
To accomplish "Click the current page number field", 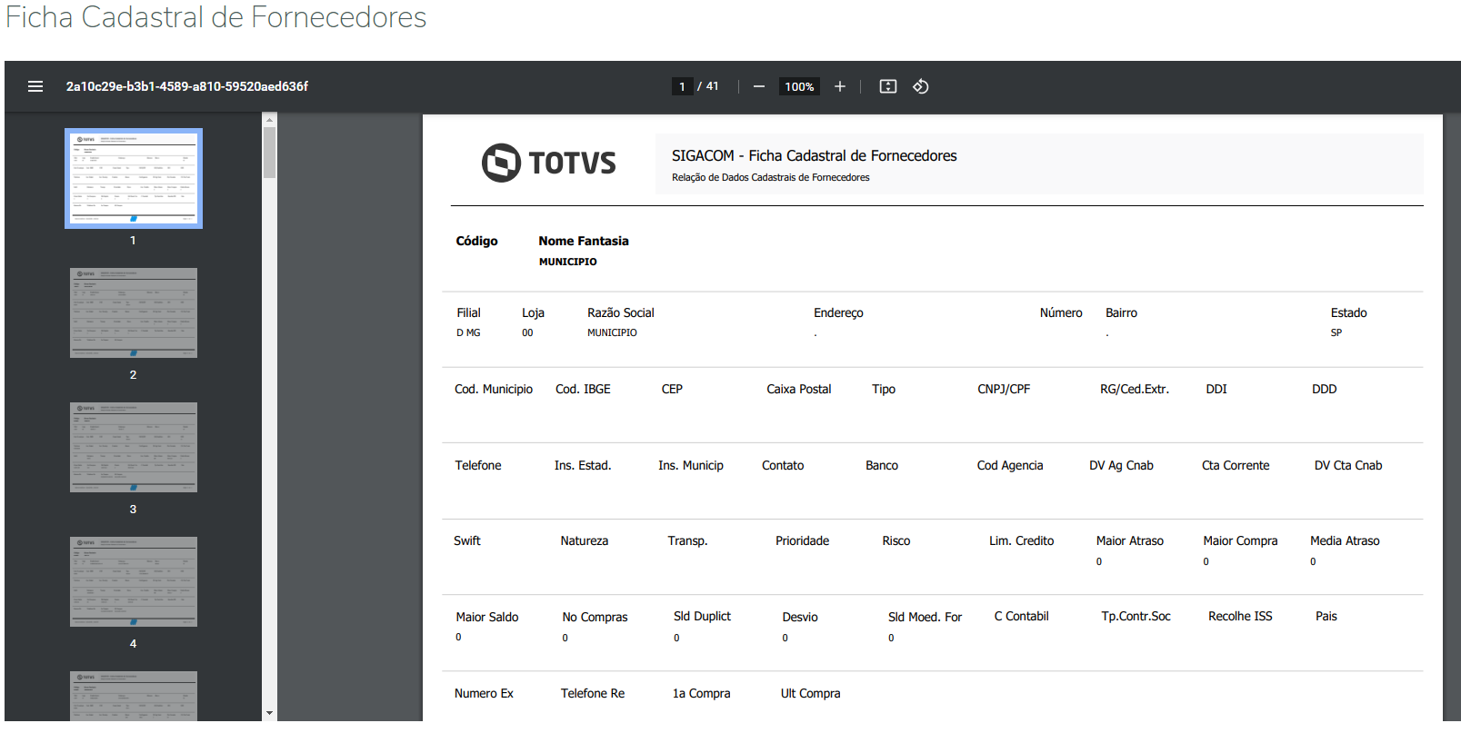I will [682, 86].
